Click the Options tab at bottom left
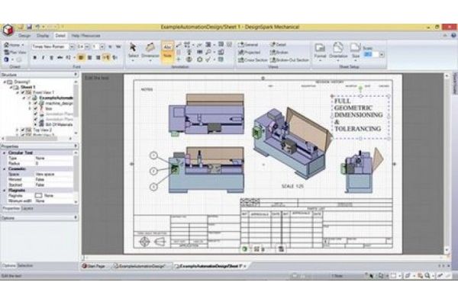 click(x=8, y=265)
